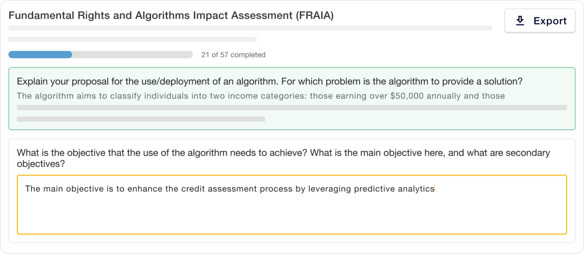
Task: Click the answer preview about income categories
Action: [x=261, y=96]
